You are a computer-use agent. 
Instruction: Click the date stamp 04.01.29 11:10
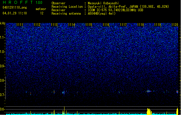[15, 13]
